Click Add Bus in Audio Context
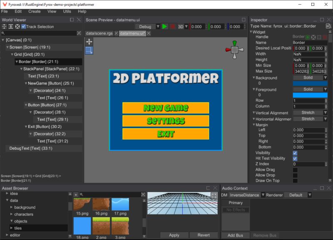 236,235
